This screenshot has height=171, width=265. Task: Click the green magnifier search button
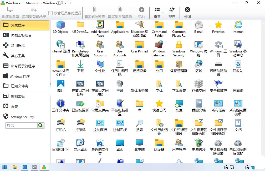(x=41, y=125)
